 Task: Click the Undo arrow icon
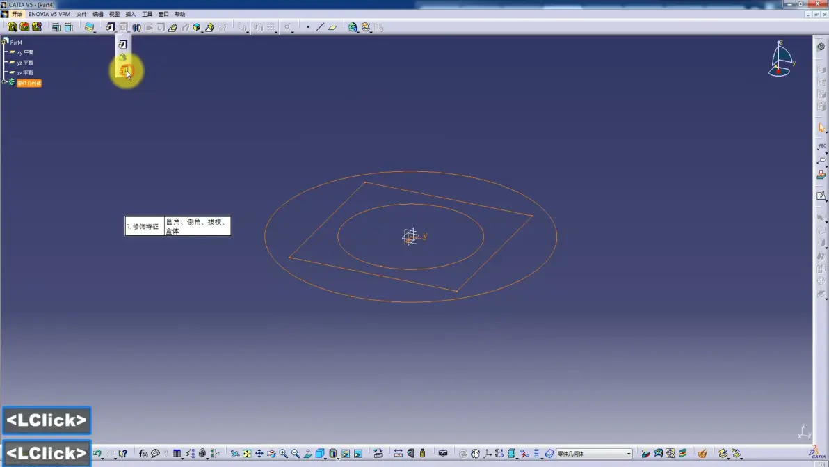(97, 453)
